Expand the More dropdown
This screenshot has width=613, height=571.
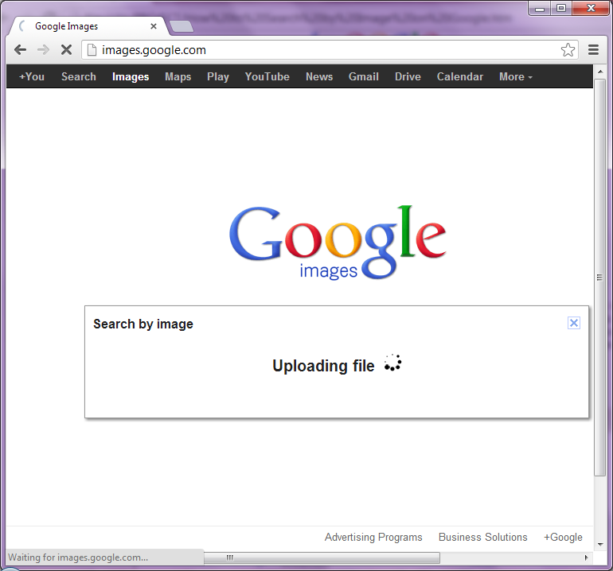[515, 76]
